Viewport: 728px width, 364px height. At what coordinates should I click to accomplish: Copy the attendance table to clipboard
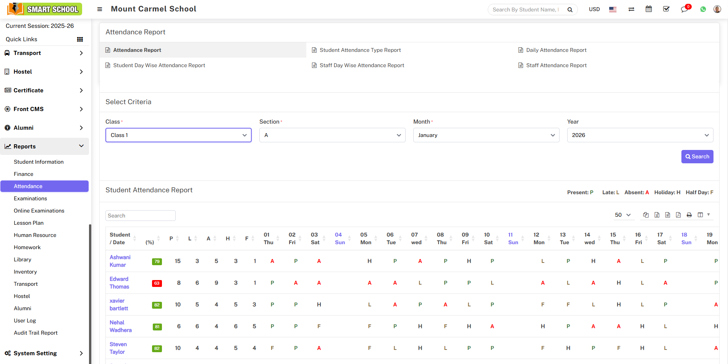pyautogui.click(x=646, y=215)
